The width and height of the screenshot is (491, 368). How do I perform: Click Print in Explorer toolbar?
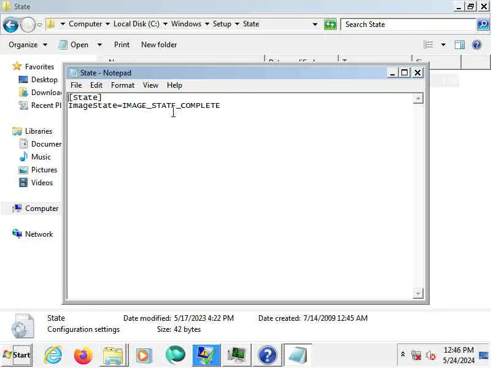[122, 45]
